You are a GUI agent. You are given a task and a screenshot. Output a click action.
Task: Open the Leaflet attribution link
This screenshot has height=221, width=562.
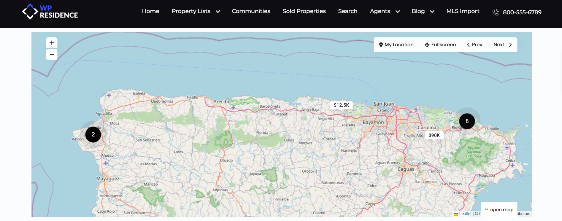coord(465,214)
